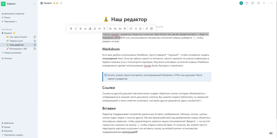Convert selection to H1 heading

pyautogui.click(x=111, y=29)
